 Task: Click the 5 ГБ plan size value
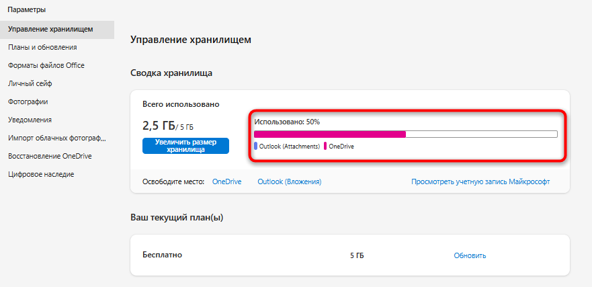pos(357,255)
